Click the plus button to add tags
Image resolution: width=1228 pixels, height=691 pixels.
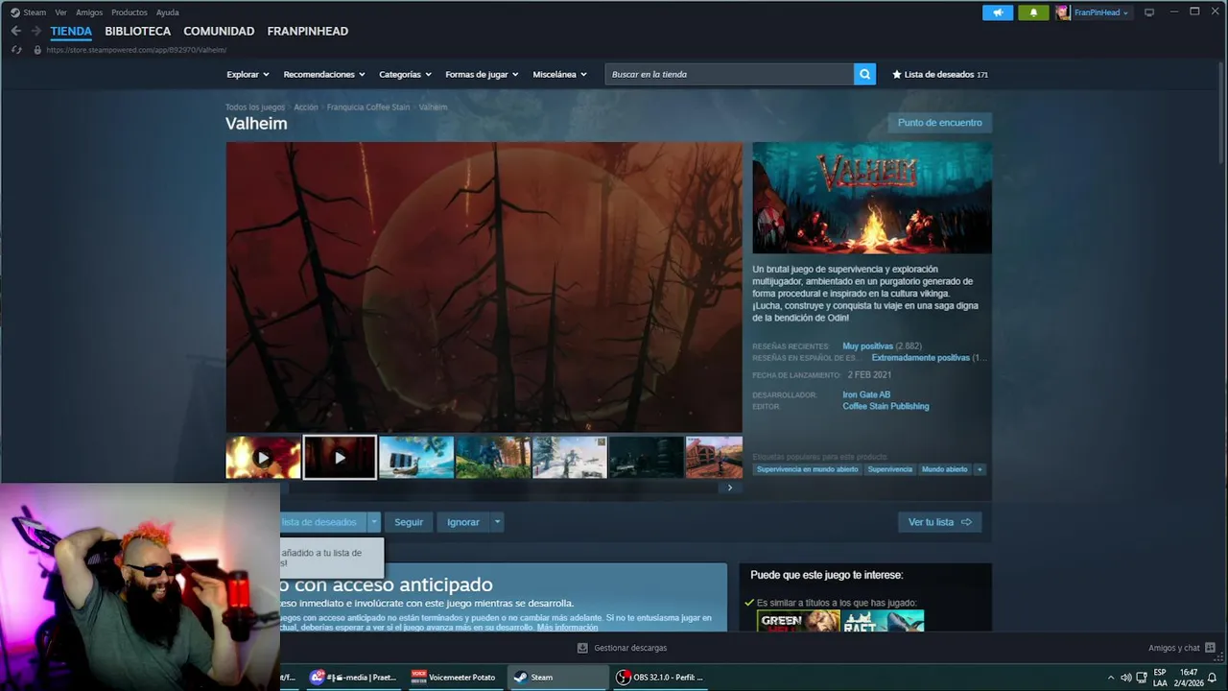980,469
